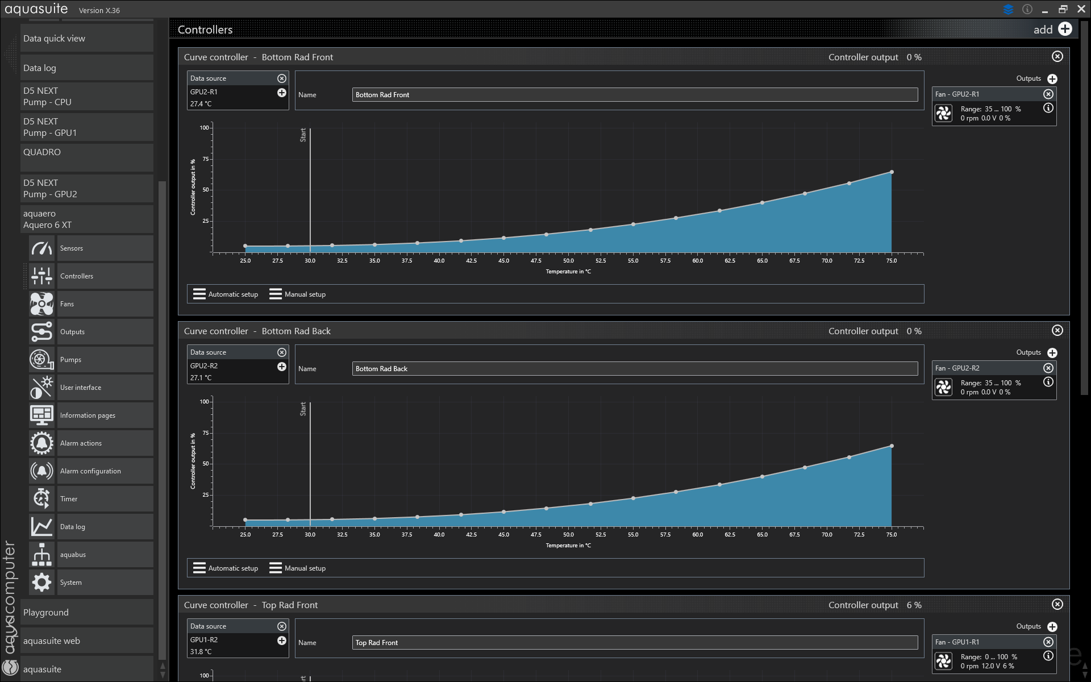Remove the Fan - GPU2-R2 output
The image size is (1091, 682).
tap(1048, 368)
